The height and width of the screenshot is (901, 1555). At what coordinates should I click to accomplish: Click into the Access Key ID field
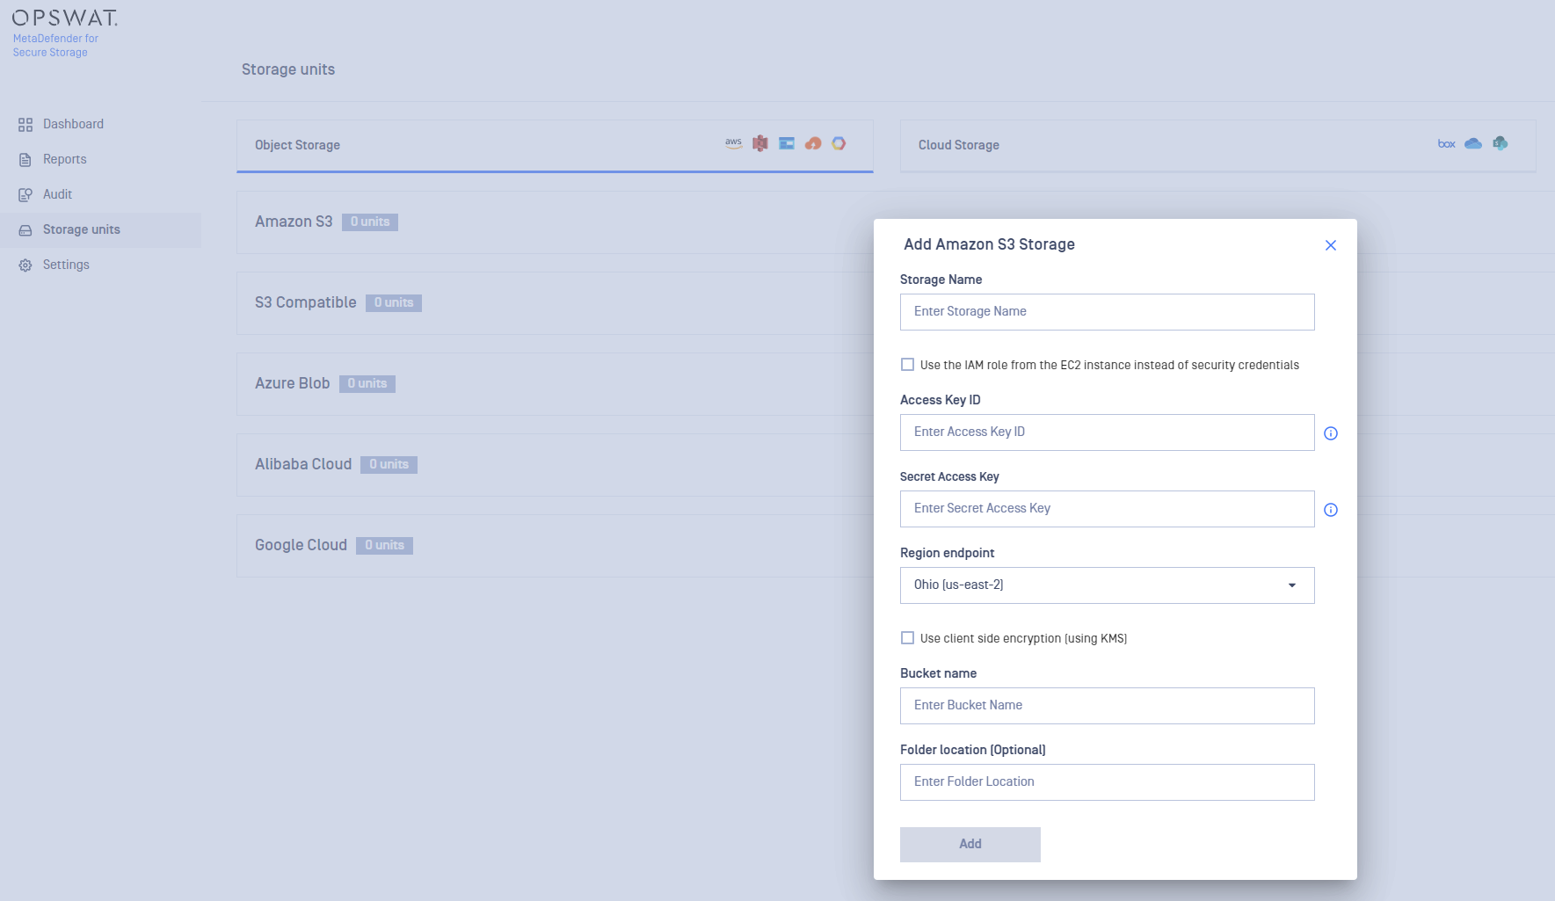point(1108,432)
